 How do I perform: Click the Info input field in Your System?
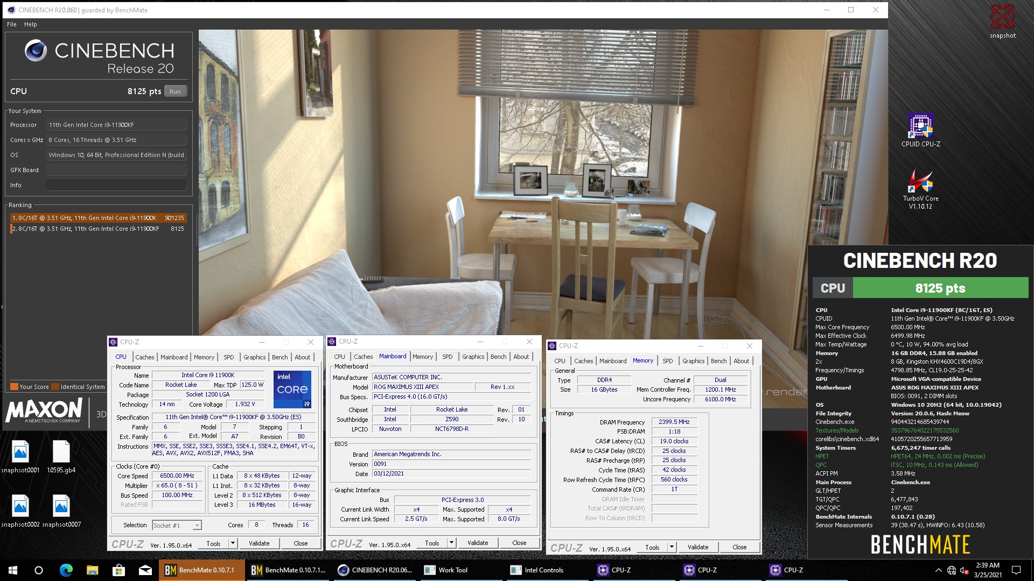click(x=116, y=185)
